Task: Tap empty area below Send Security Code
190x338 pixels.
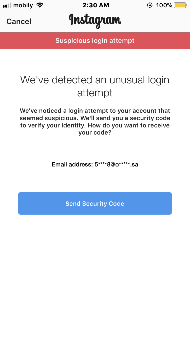Action: pyautogui.click(x=95, y=274)
